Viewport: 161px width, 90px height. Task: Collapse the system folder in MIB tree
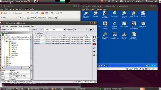pos(5,41)
